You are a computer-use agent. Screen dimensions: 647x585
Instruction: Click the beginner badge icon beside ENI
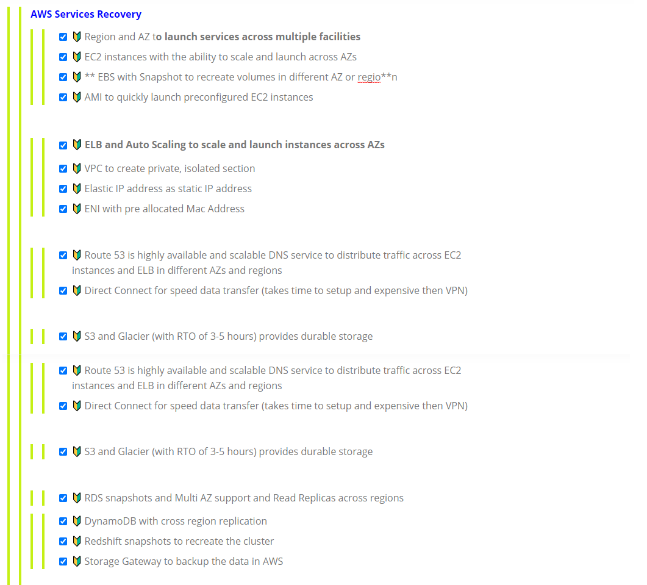(77, 209)
